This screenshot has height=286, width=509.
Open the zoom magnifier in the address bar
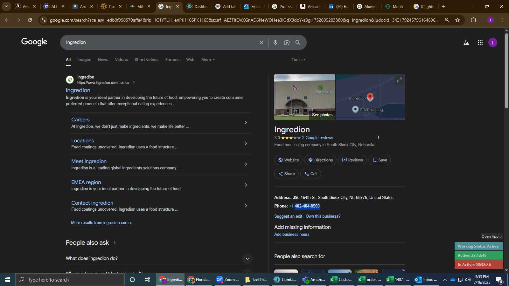pos(447,20)
